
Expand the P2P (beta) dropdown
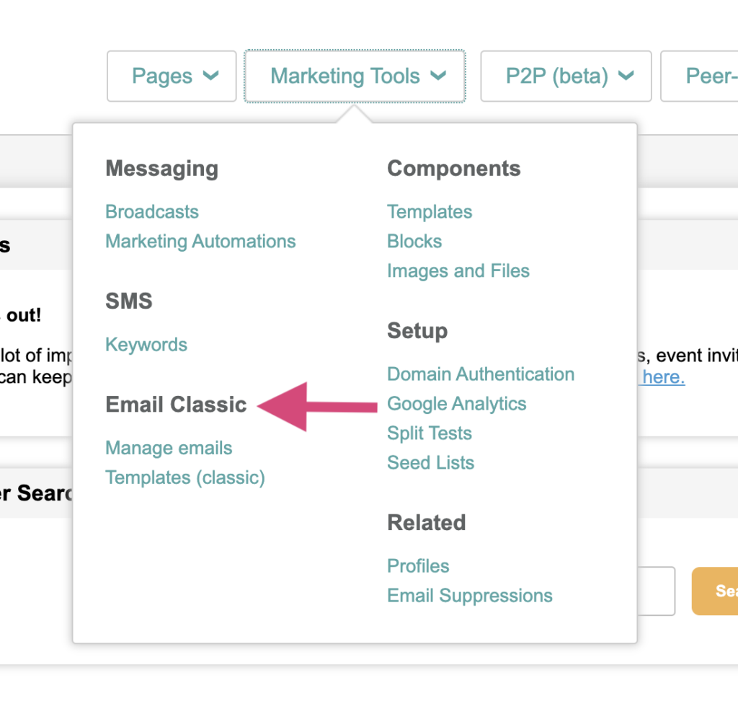pos(566,76)
